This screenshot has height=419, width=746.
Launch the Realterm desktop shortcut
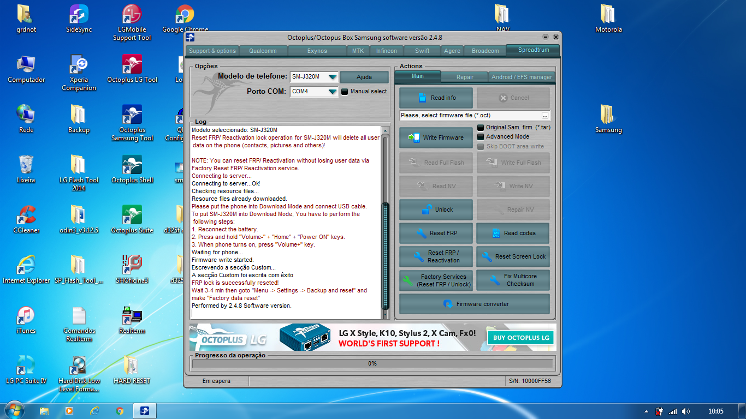pyautogui.click(x=132, y=320)
